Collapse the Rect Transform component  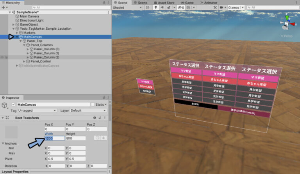point(3,118)
